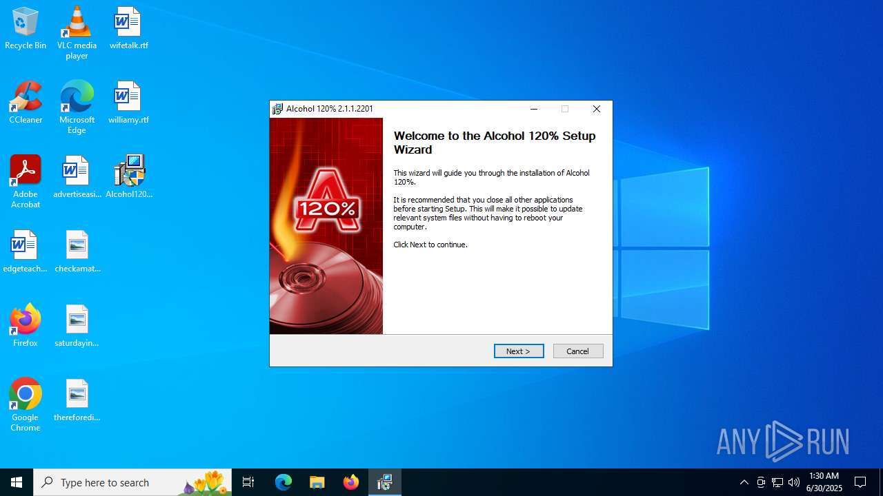Open the Recycle Bin icon
The image size is (883, 496).
pyautogui.click(x=26, y=29)
